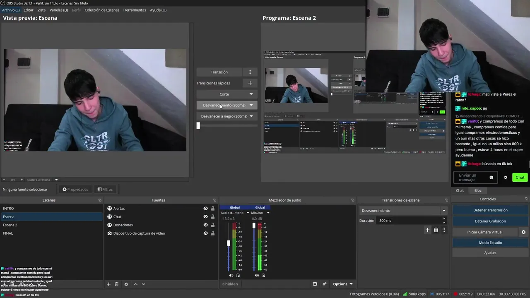Click Detener Grabación
Viewport: 530px width, 298px height.
pos(490,221)
